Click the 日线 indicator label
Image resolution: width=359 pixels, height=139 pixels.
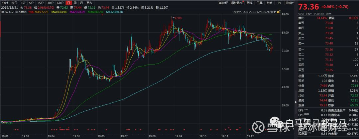pos(31,12)
